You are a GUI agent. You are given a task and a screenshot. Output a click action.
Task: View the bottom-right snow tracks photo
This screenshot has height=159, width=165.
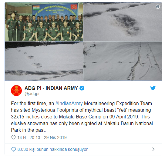(123, 61)
